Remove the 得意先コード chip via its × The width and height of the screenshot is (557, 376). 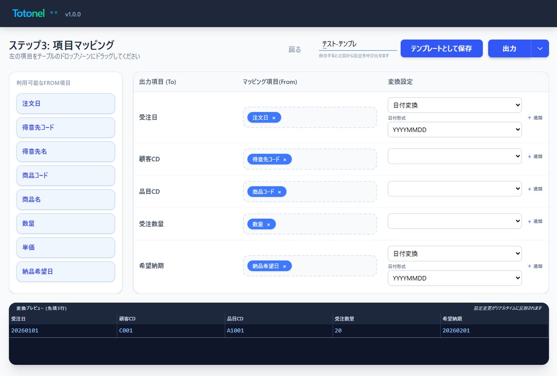[284, 159]
